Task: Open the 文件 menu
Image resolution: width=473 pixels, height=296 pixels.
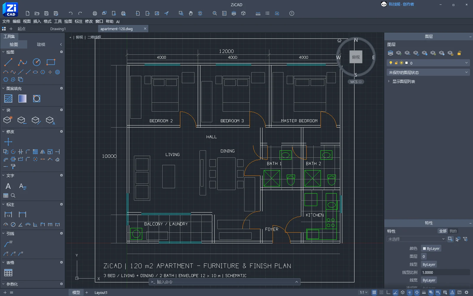Action: point(6,21)
